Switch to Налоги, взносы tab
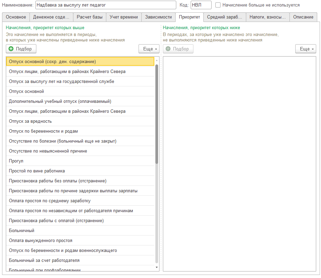Screen dimensions: 321x278 click(267, 17)
